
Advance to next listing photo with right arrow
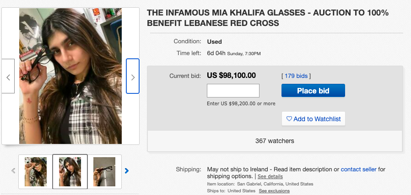(x=133, y=76)
